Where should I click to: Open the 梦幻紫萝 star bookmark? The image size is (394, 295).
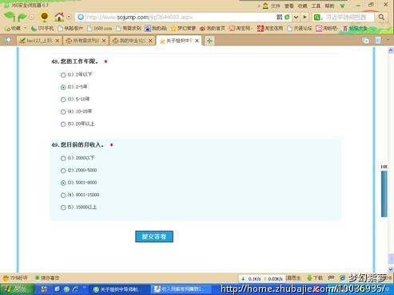tap(183, 28)
